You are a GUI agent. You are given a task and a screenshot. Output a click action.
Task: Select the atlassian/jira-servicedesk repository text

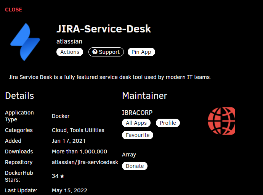(85, 162)
